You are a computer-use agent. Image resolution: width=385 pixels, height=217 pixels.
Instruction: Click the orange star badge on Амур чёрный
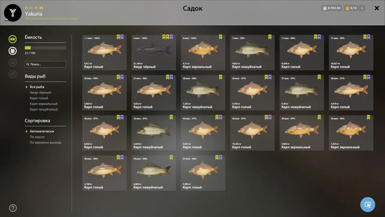pos(168,37)
